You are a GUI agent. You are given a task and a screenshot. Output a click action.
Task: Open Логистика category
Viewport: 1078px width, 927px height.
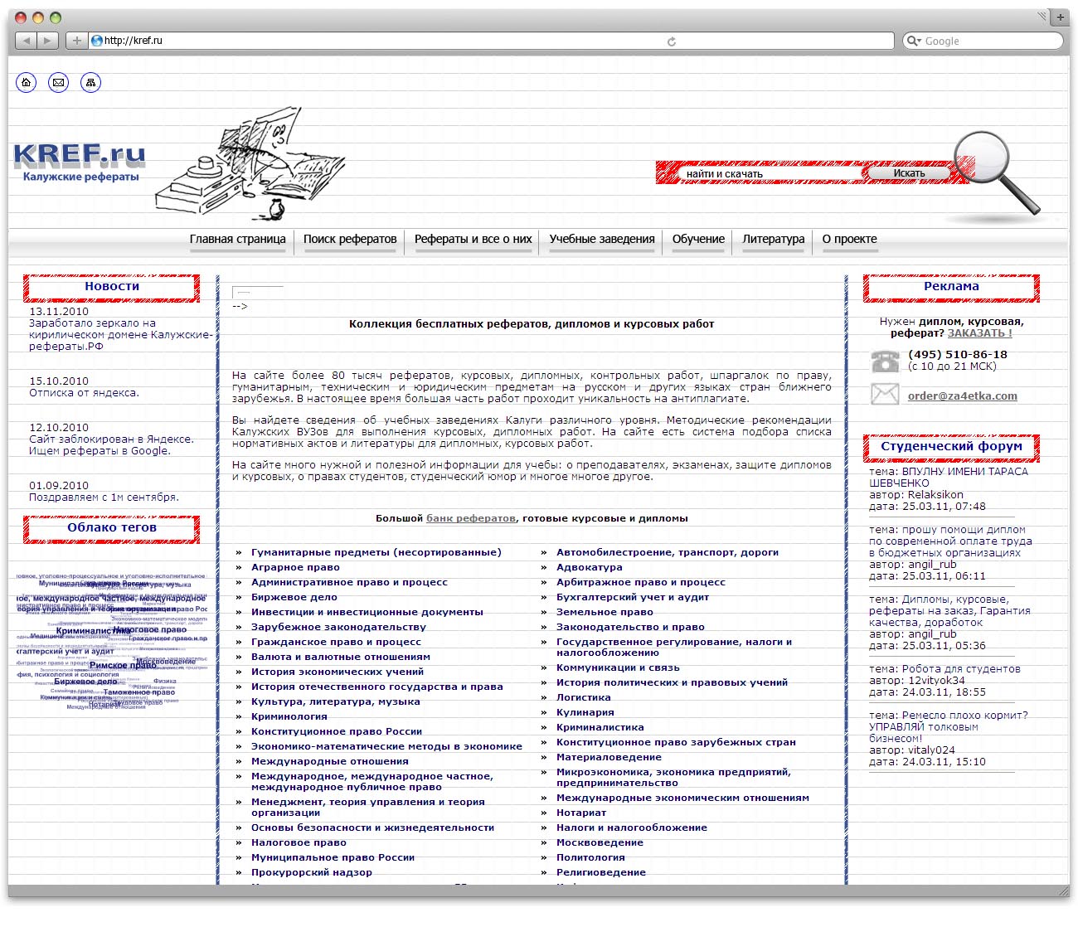[584, 697]
